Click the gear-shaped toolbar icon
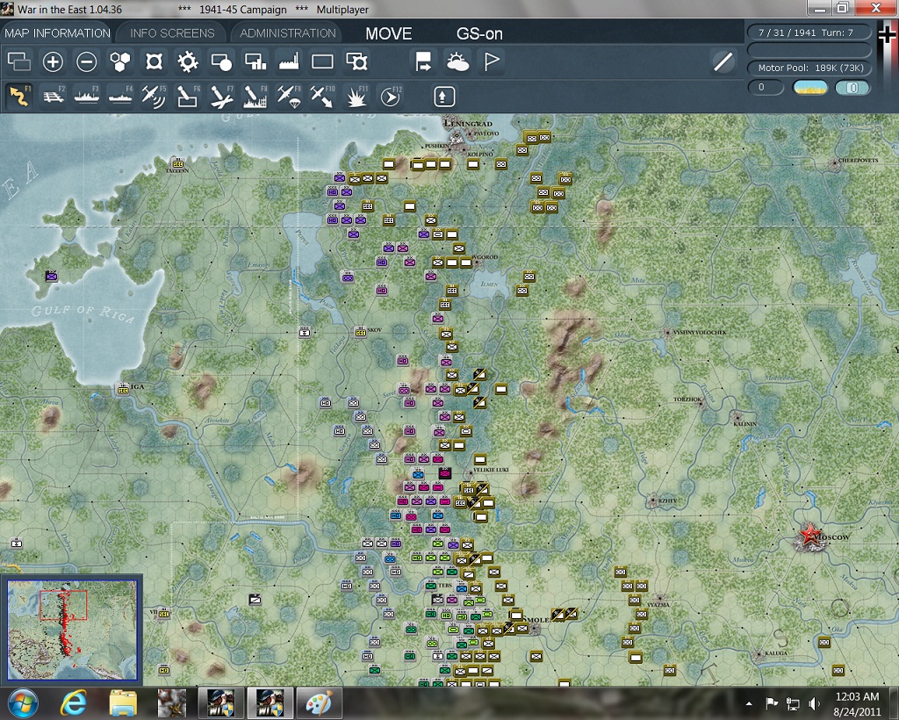899x720 pixels. pos(188,61)
